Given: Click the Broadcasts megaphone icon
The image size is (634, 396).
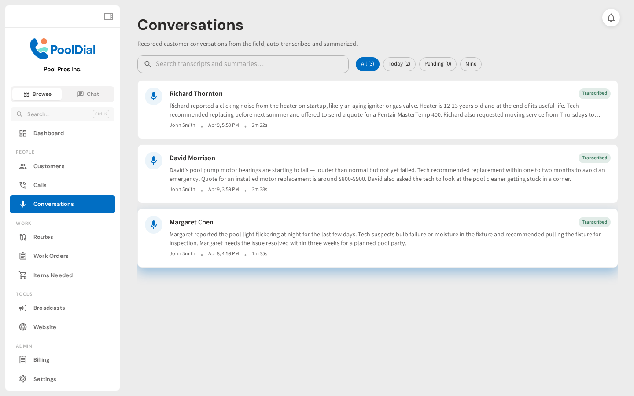Looking at the screenshot, I should pyautogui.click(x=23, y=308).
